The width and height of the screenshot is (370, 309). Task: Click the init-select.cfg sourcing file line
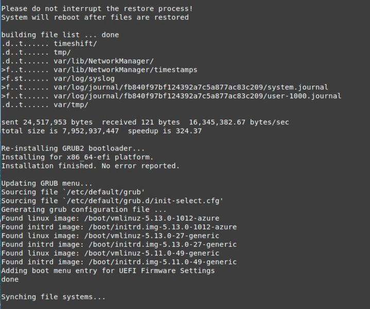(112, 201)
